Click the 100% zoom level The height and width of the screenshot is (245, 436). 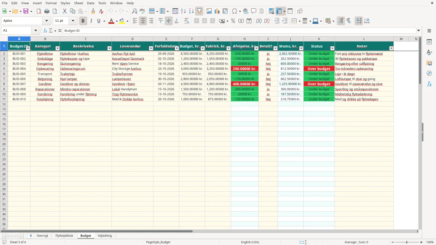coord(430,242)
